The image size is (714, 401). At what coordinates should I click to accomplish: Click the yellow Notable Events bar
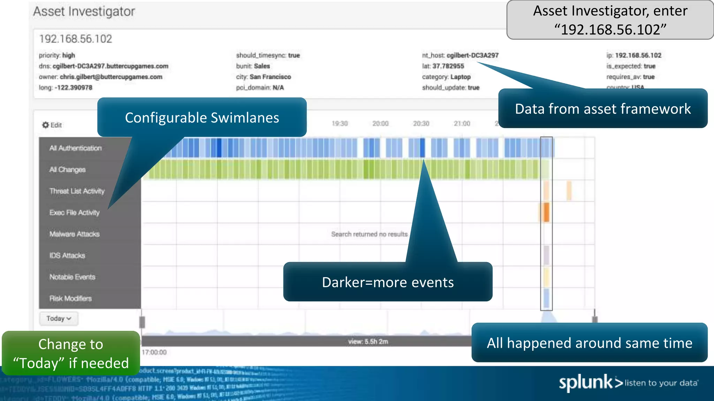coord(546,277)
